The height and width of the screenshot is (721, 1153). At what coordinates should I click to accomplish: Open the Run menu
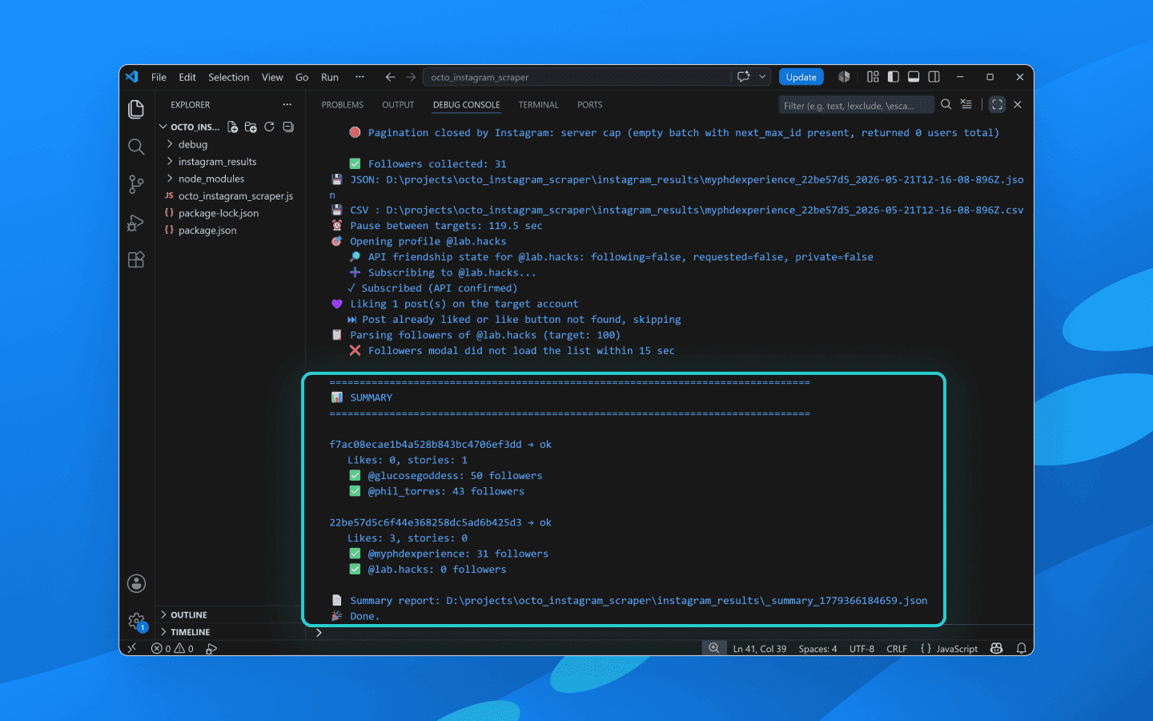(330, 77)
